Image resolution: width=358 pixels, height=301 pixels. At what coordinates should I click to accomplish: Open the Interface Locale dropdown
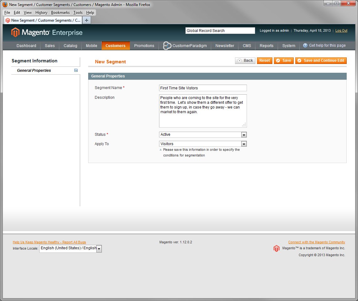[x=71, y=249]
